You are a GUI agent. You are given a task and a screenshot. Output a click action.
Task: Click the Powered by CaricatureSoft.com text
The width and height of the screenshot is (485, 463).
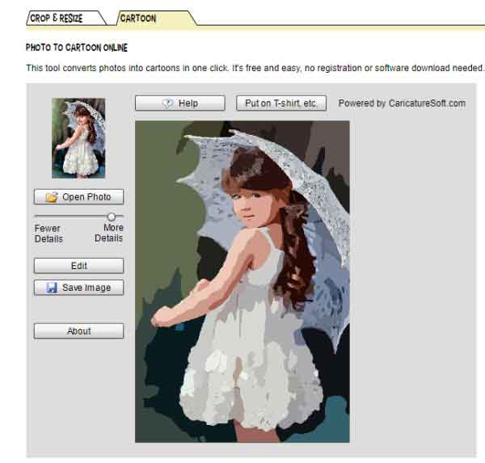tap(402, 103)
